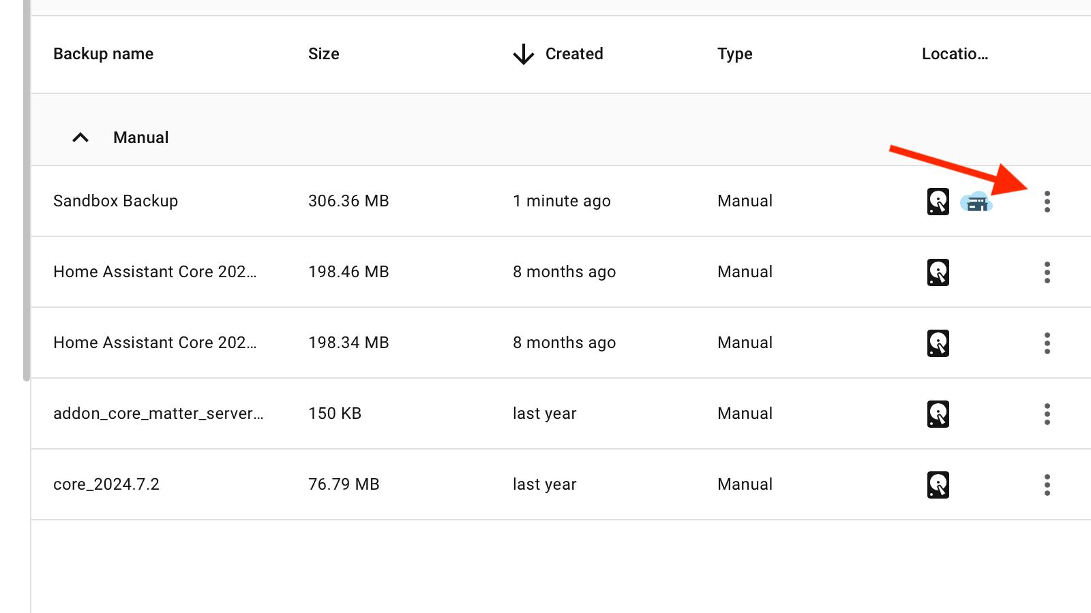The width and height of the screenshot is (1091, 613).
Task: Click the vertical scrollbar on the left edge
Action: tap(27, 191)
